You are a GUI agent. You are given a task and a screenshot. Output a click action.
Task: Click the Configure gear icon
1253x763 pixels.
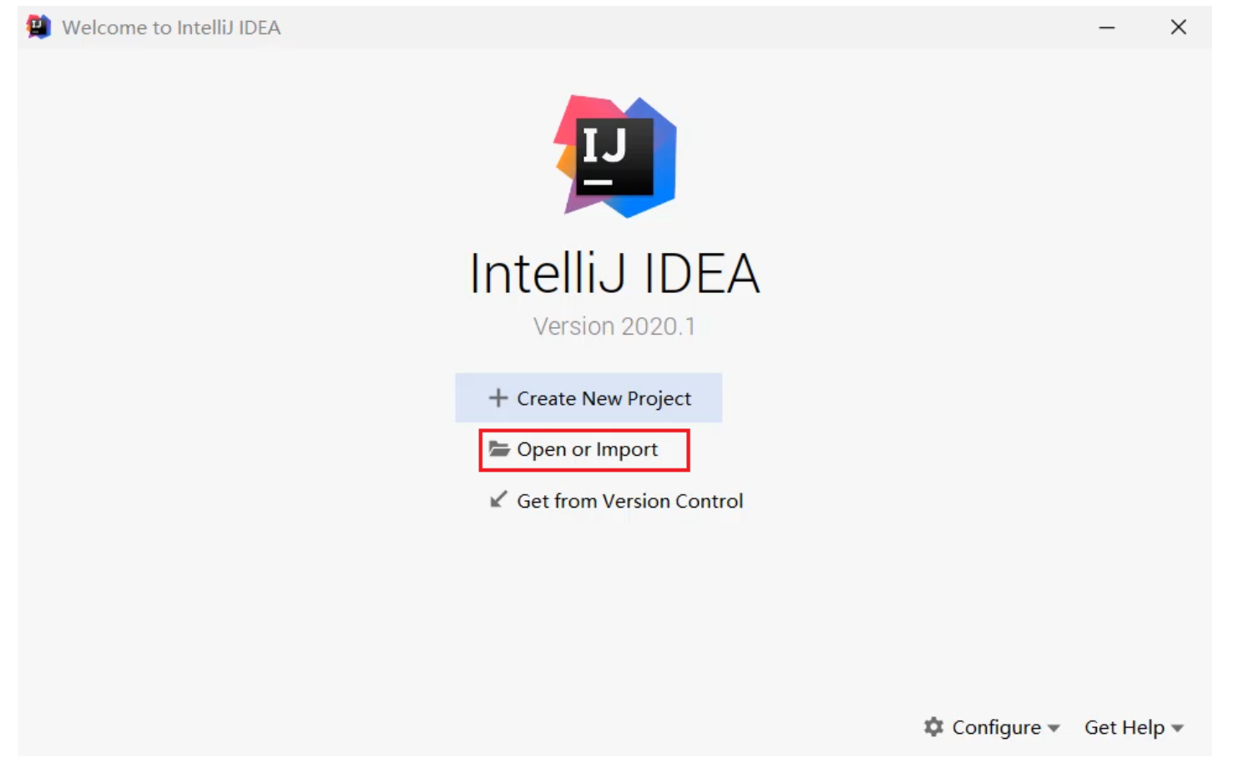click(x=933, y=727)
